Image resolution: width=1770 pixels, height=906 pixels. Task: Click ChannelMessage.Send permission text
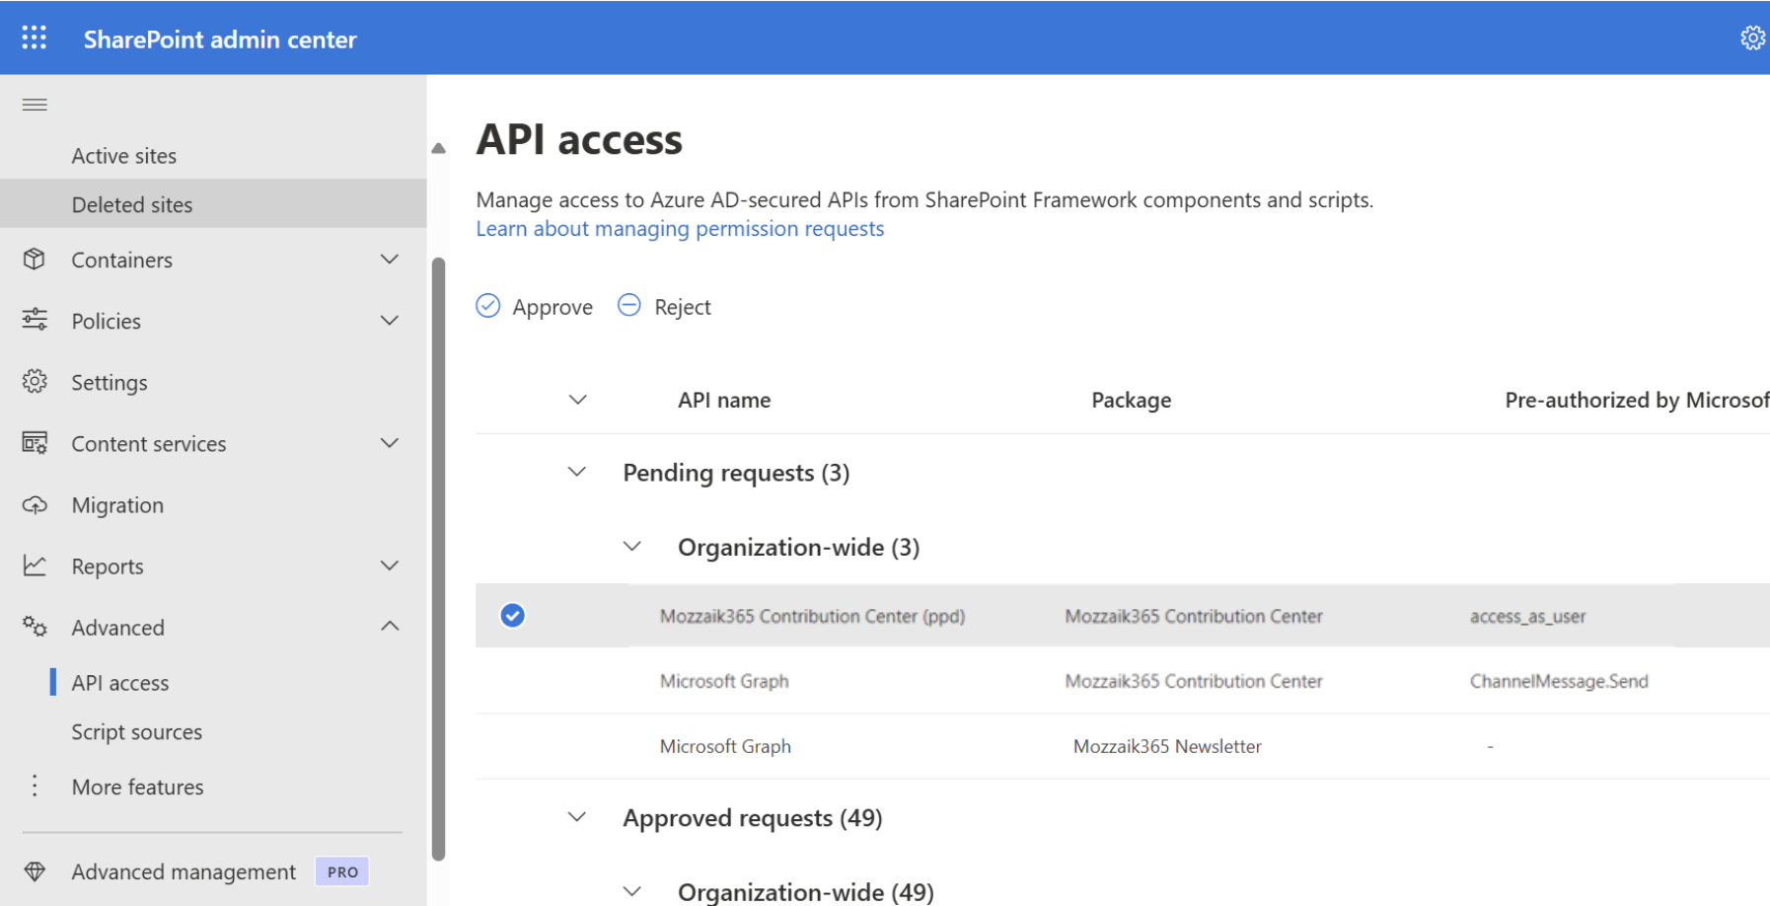tap(1559, 681)
